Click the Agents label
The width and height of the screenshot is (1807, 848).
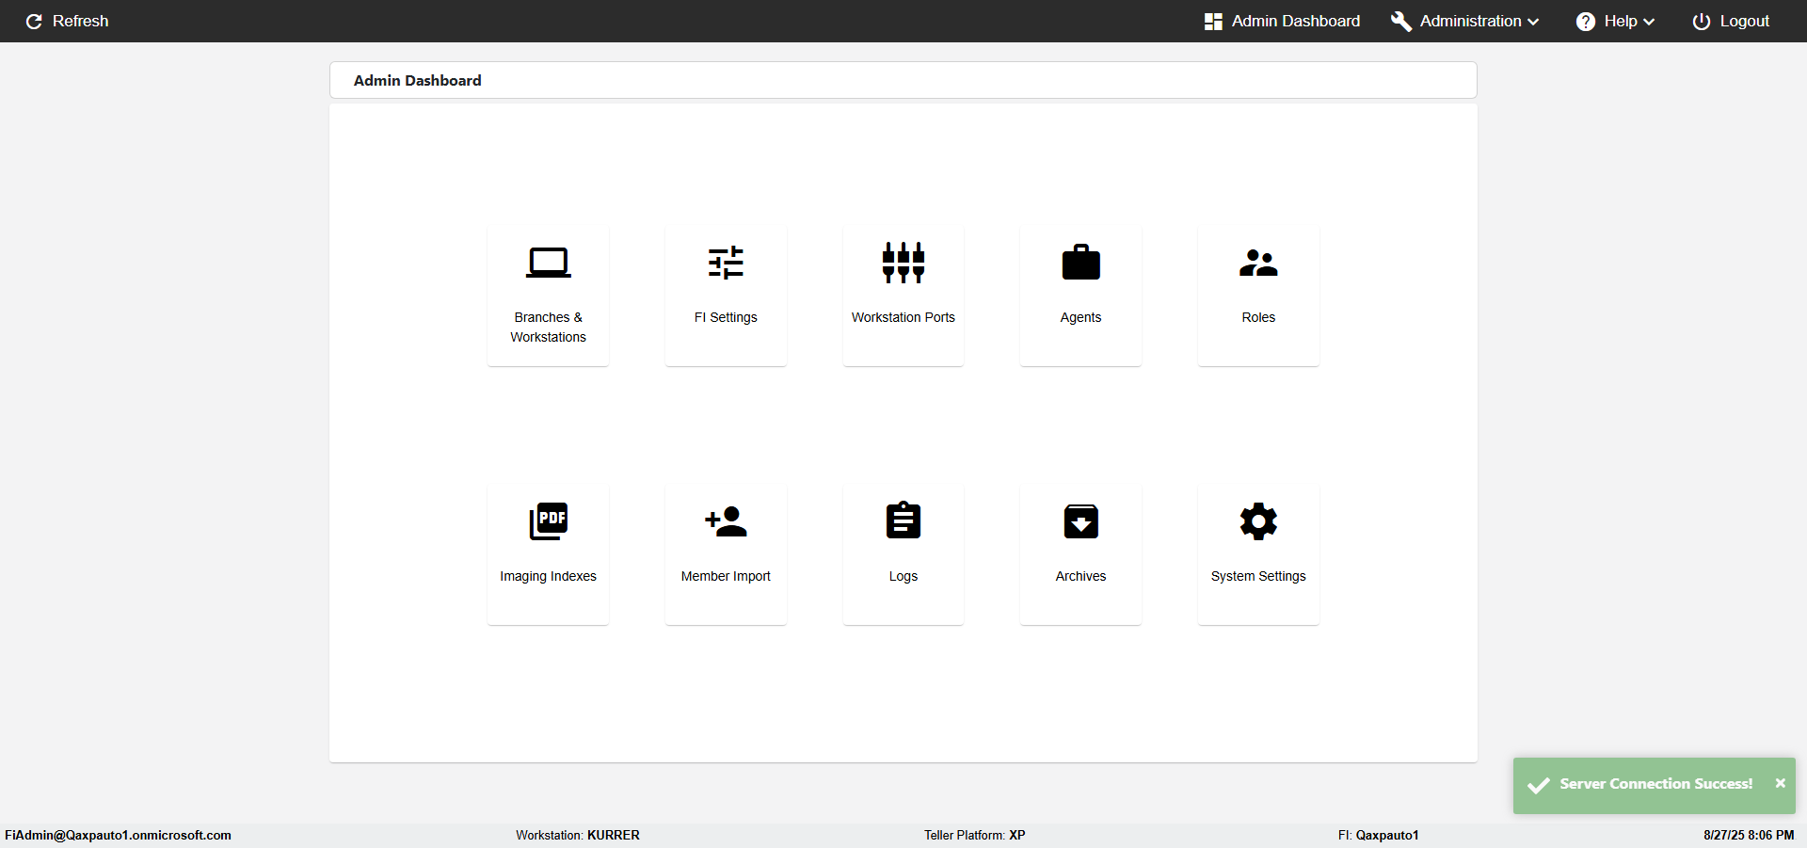1080,317
